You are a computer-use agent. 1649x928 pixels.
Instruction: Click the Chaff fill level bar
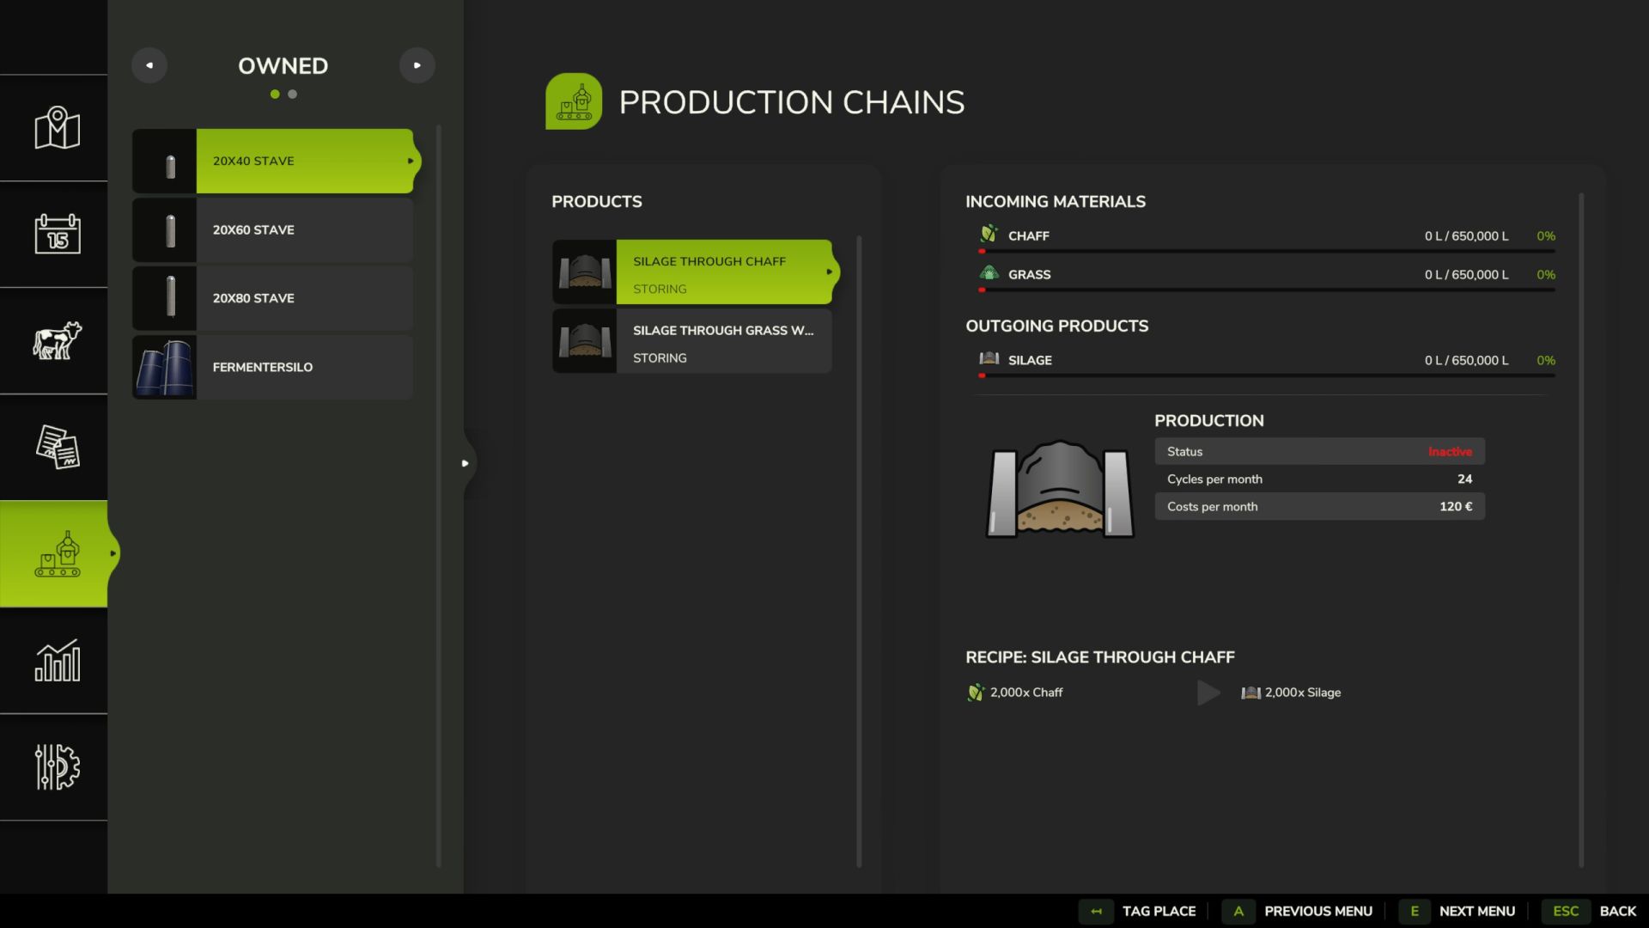1267,252
